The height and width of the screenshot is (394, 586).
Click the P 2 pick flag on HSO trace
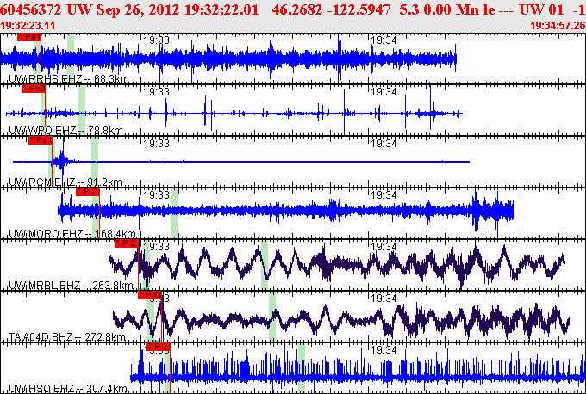point(159,347)
